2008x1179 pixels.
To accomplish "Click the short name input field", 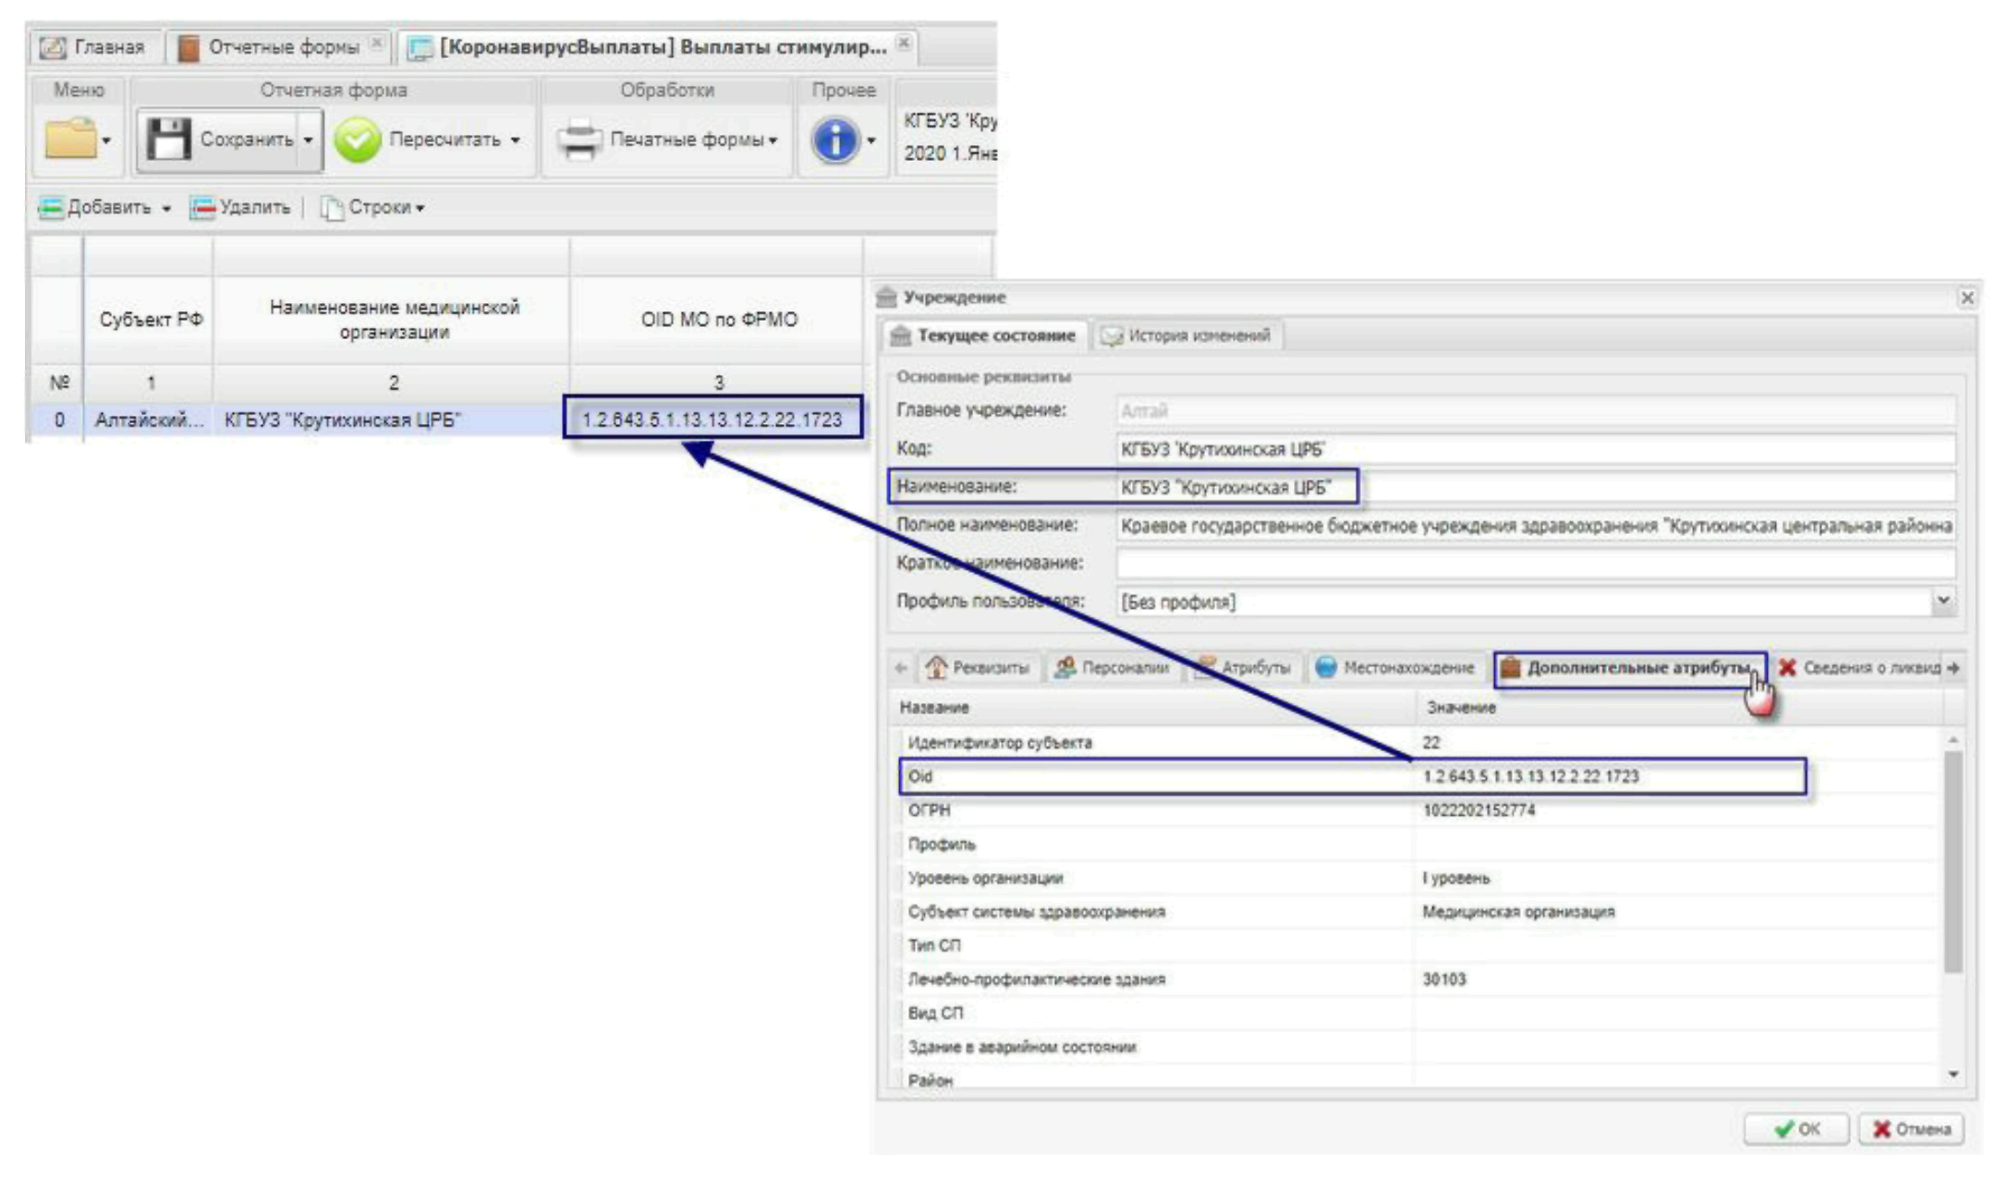I will pyautogui.click(x=1534, y=563).
